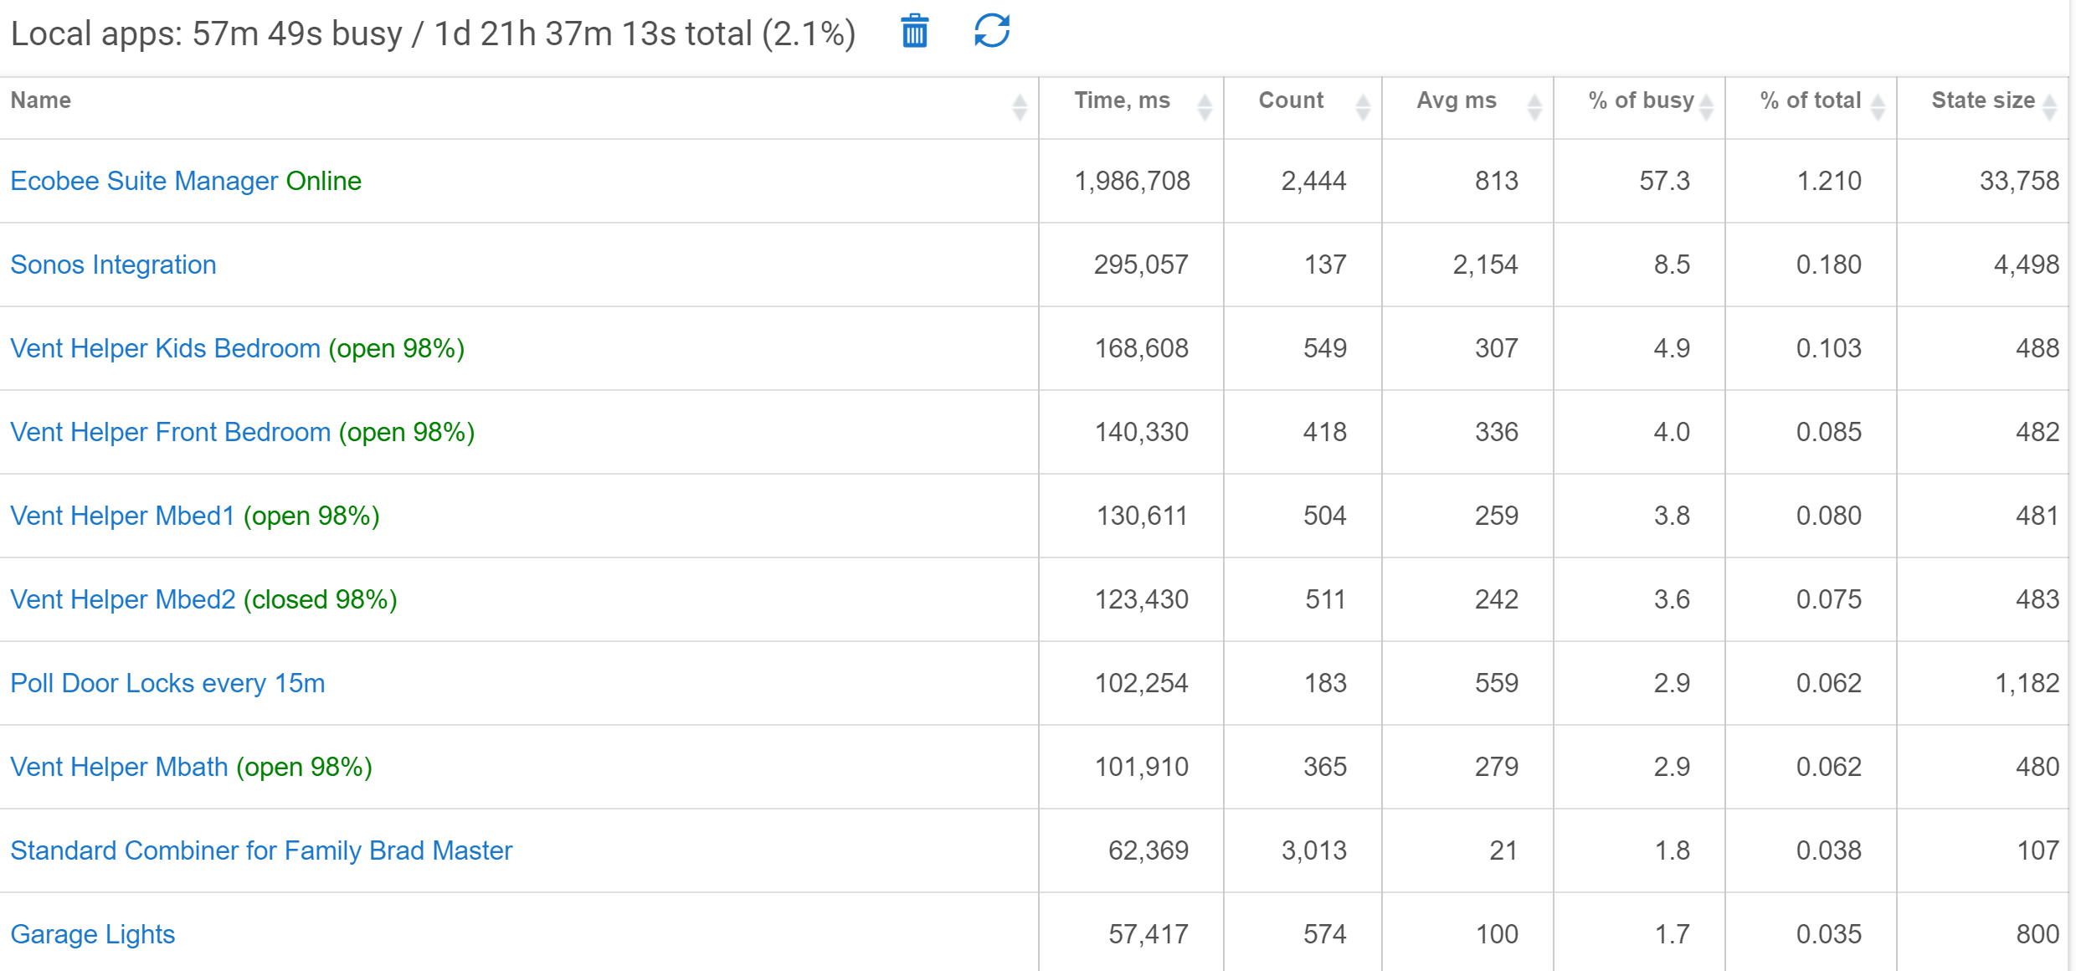The height and width of the screenshot is (971, 2076).
Task: Sort by Avg ms column arrows
Action: [1534, 107]
